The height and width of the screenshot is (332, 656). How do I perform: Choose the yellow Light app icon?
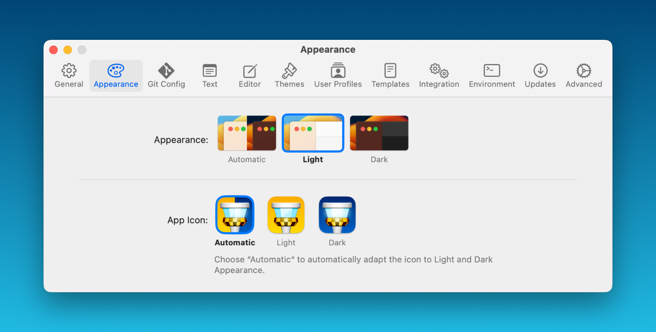pos(286,215)
